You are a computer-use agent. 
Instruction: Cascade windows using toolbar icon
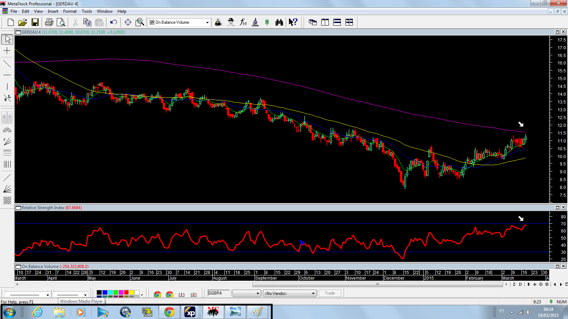point(313,22)
